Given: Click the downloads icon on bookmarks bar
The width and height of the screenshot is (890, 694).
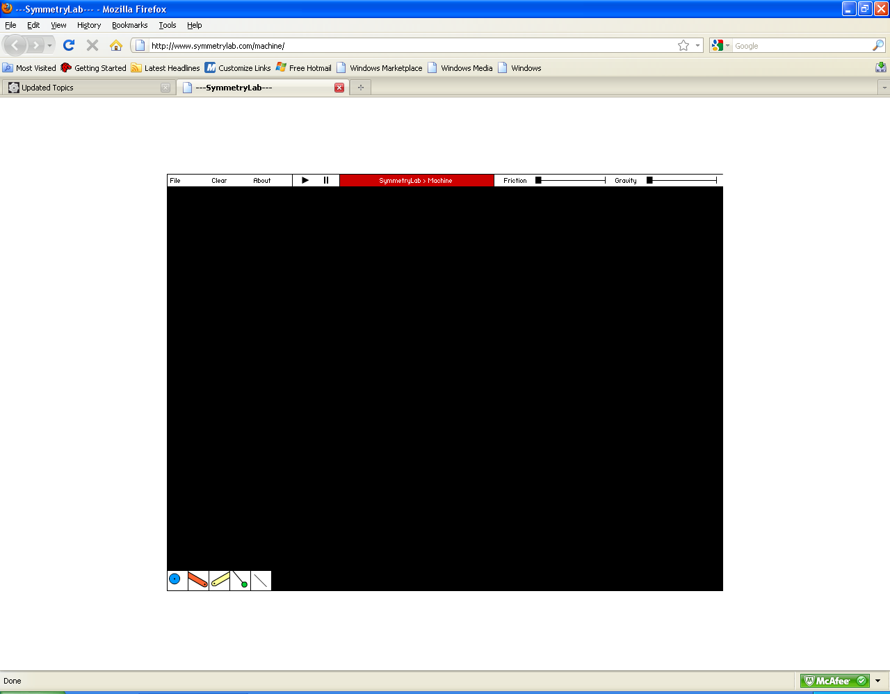Looking at the screenshot, I should pyautogui.click(x=881, y=67).
